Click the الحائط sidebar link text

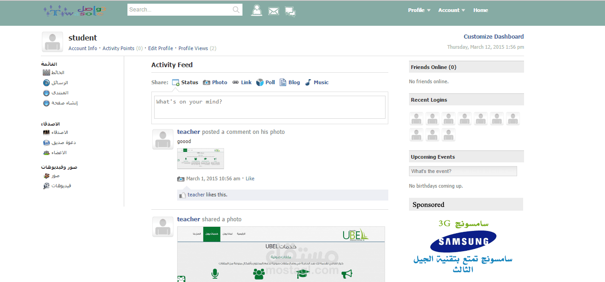click(x=58, y=73)
